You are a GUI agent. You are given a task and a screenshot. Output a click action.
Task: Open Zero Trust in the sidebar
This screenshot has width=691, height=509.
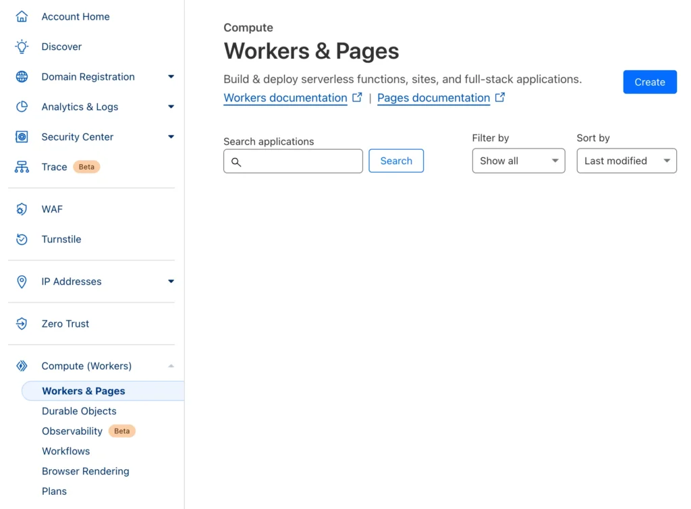[65, 323]
